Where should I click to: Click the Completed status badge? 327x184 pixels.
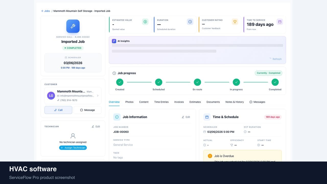coord(73,48)
